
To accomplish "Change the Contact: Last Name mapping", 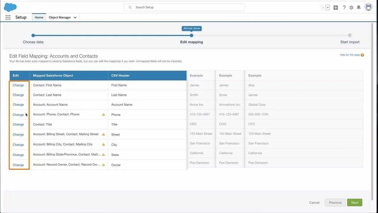I will click(x=18, y=95).
